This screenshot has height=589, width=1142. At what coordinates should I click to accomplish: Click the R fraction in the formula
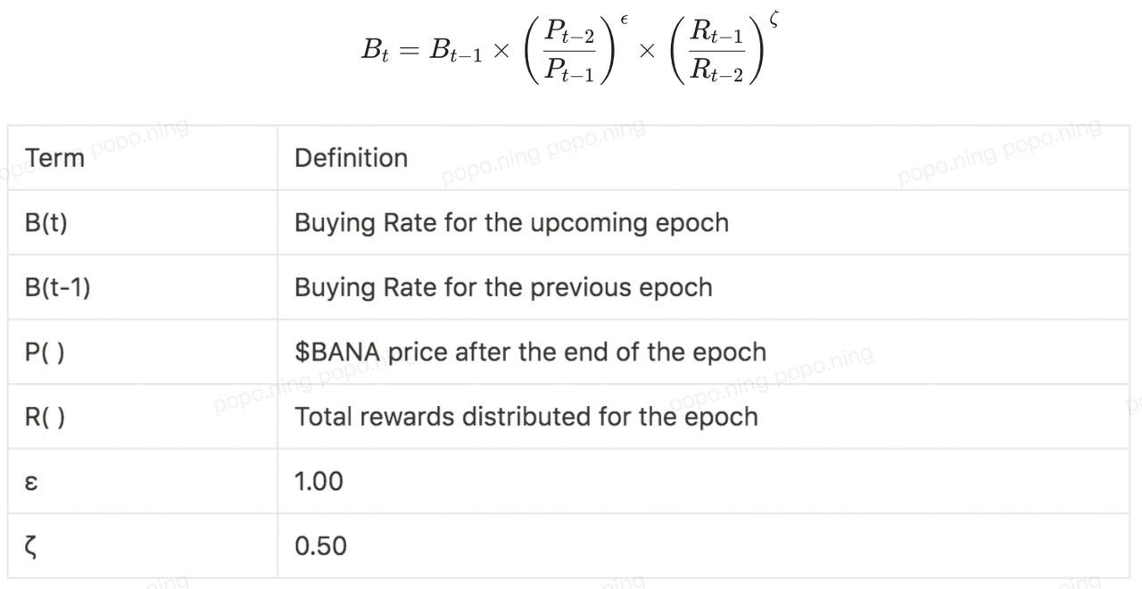[x=717, y=50]
